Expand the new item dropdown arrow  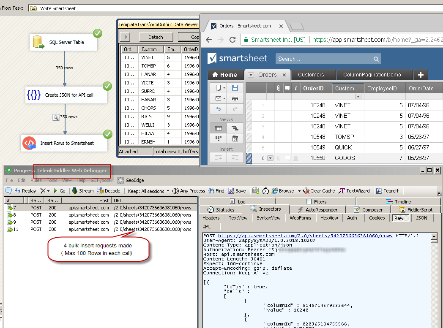click(224, 87)
